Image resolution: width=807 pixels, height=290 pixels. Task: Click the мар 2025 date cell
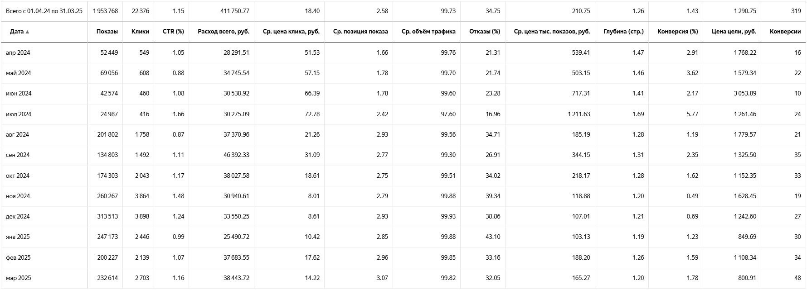(19, 278)
